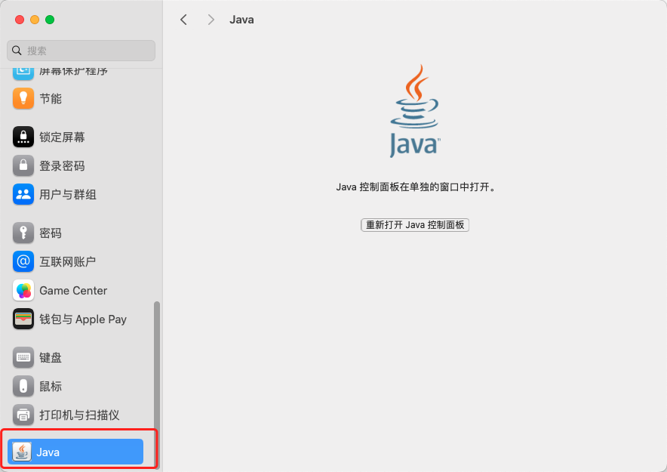Select the 锁定屏幕 sidebar label
667x472 pixels.
coord(62,137)
